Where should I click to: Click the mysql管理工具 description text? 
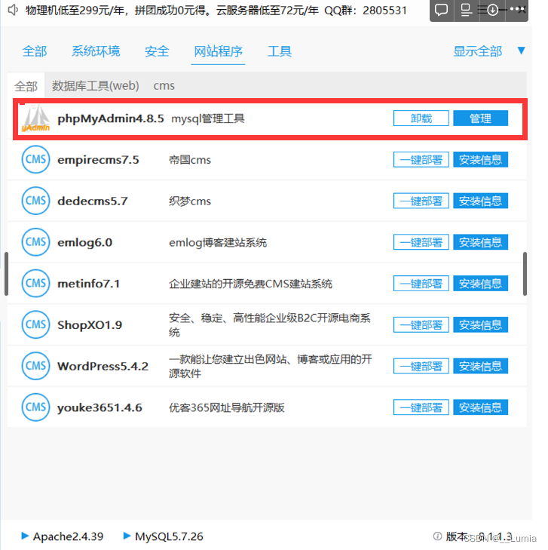208,118
